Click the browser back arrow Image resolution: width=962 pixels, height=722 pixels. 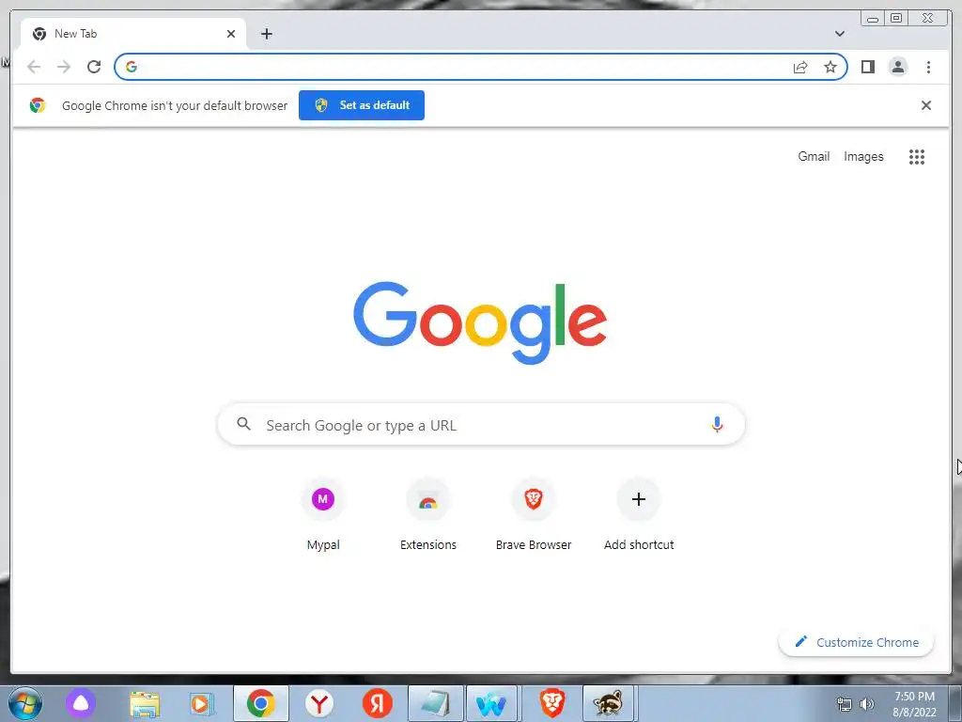(34, 67)
